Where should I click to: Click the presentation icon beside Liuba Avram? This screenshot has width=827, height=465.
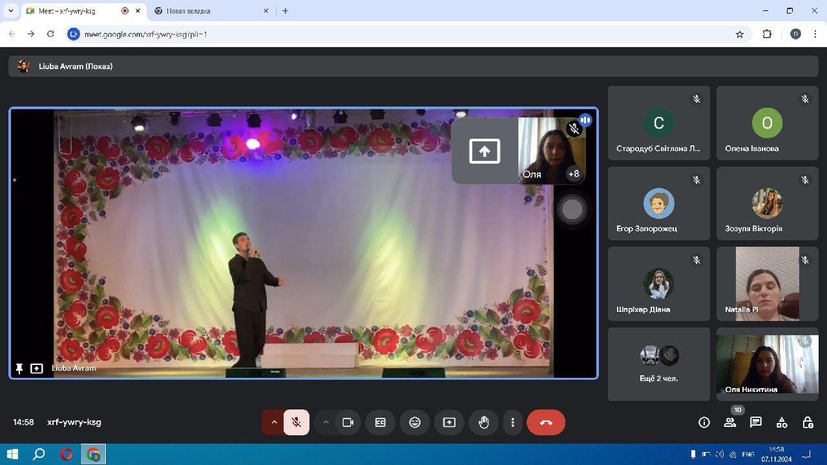click(x=37, y=368)
